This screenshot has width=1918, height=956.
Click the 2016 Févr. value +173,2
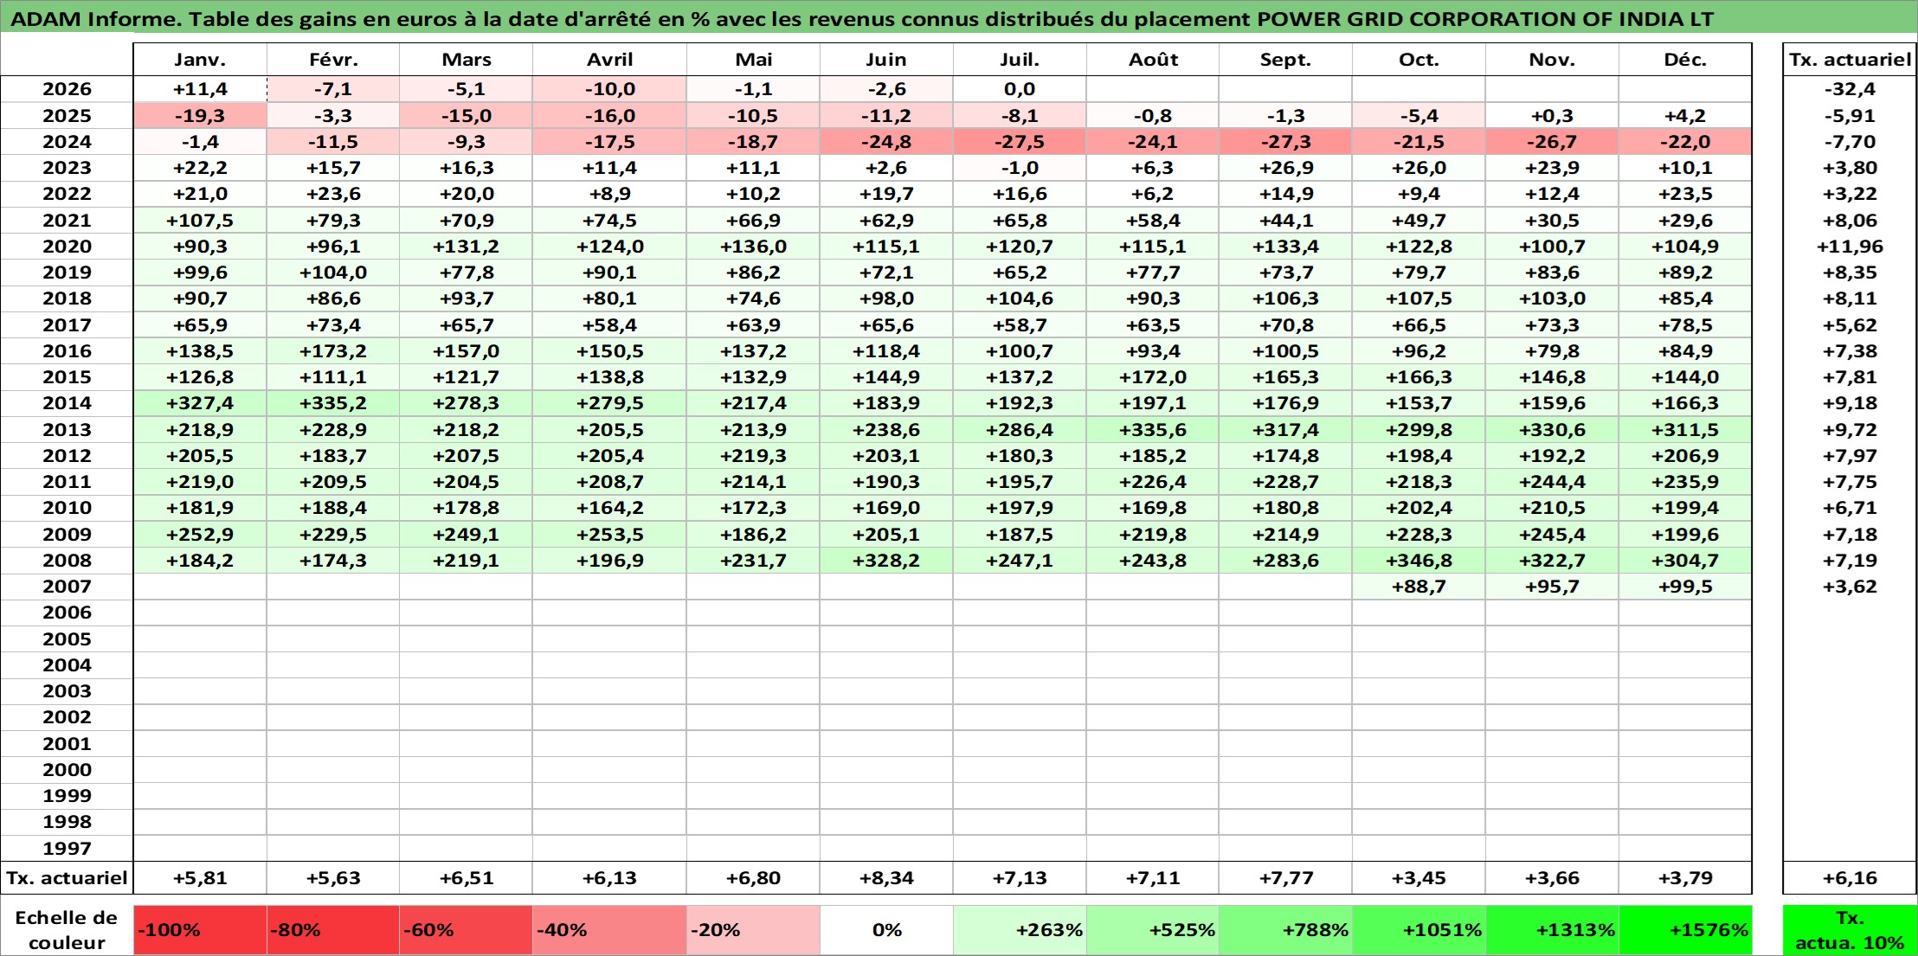(333, 351)
